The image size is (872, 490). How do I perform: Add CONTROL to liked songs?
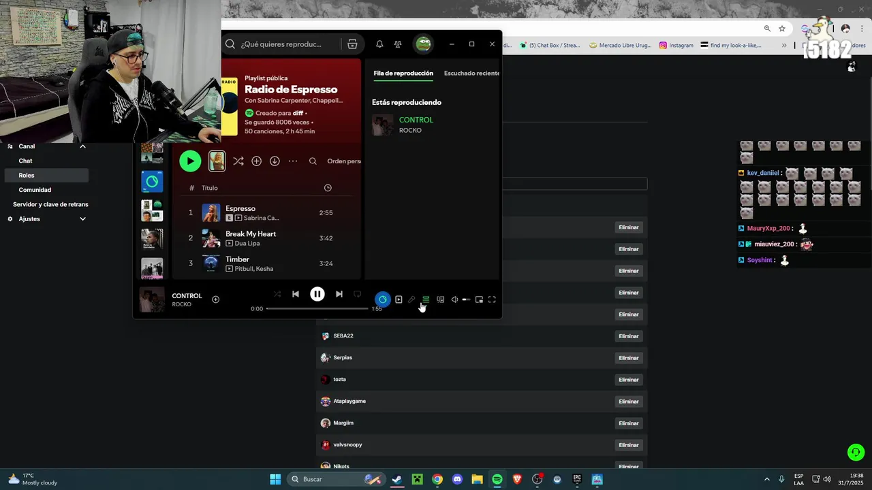(216, 299)
